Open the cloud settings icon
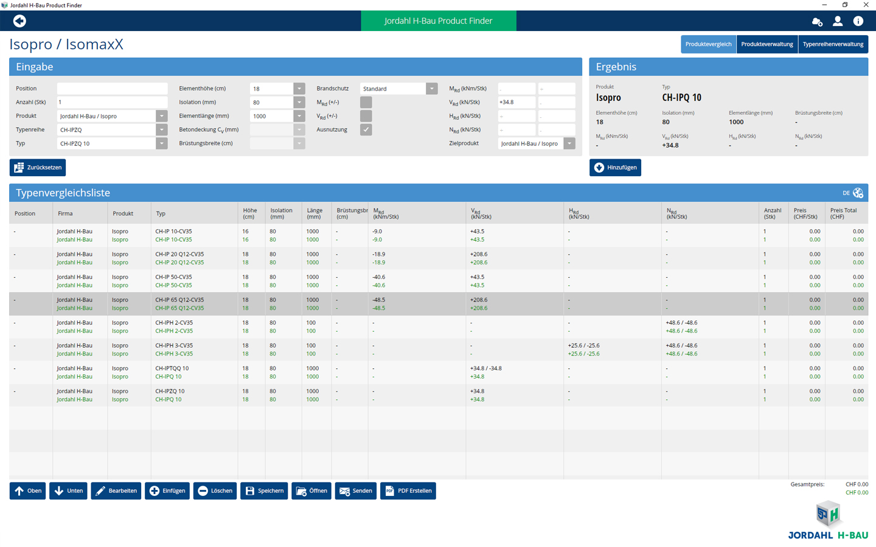The width and height of the screenshot is (876, 547). (x=817, y=21)
